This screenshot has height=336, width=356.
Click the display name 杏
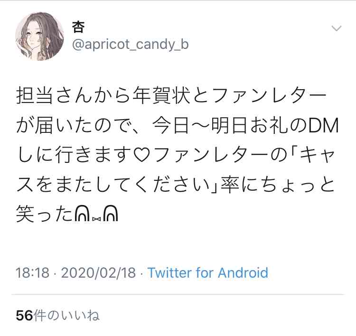tap(78, 27)
